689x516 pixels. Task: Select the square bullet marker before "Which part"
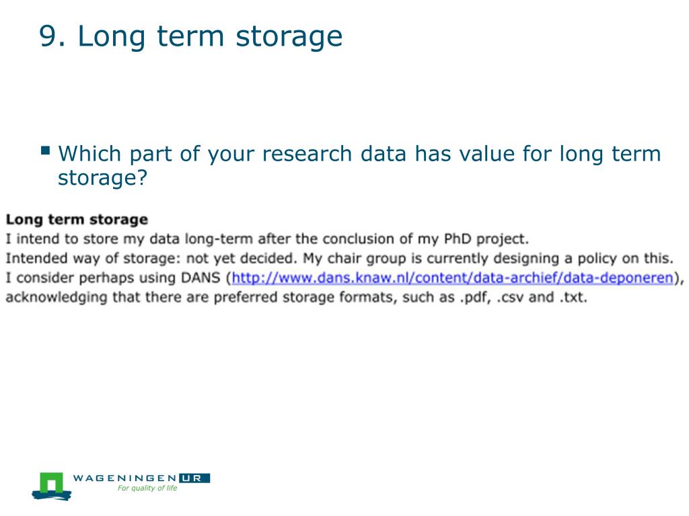coord(45,150)
